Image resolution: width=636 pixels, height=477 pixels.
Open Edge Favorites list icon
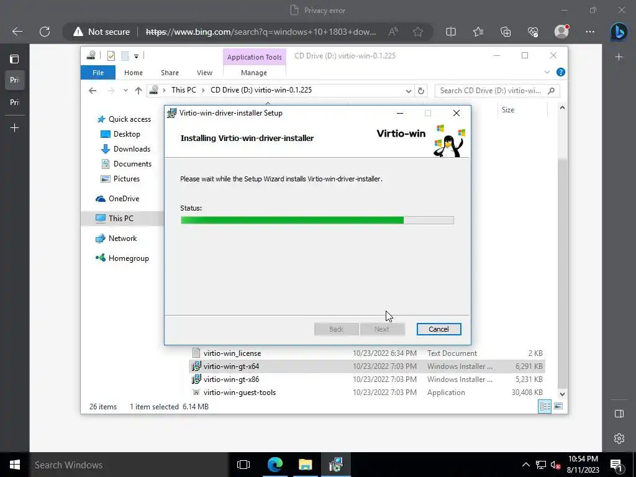point(478,32)
